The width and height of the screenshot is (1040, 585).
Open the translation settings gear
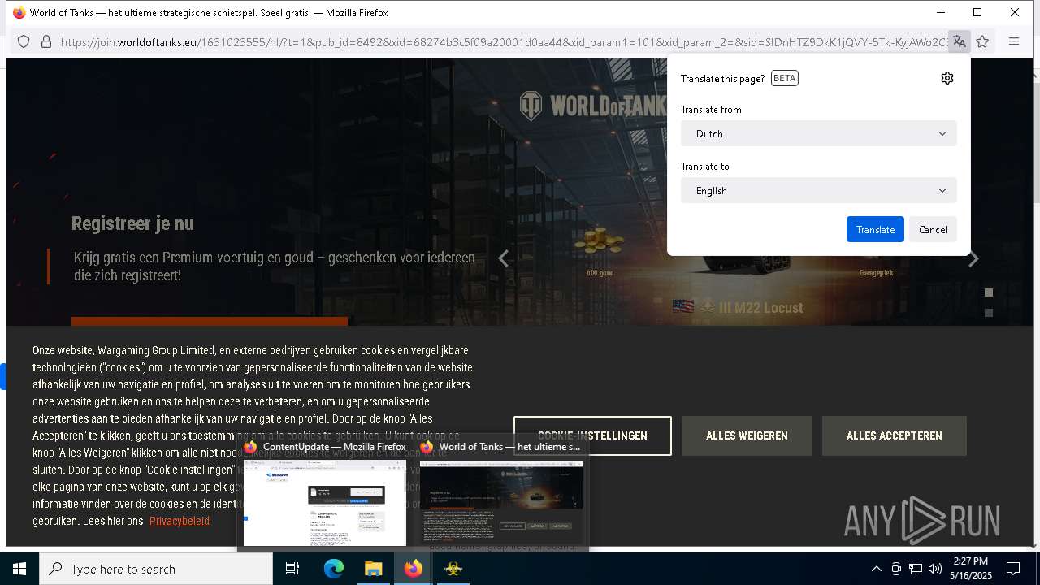[x=947, y=78]
